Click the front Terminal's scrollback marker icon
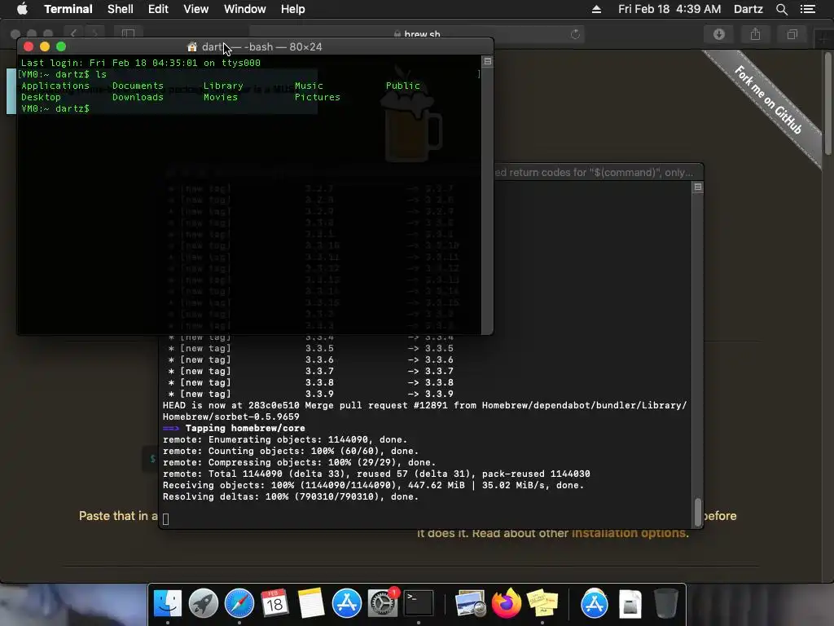The height and width of the screenshot is (626, 834). pos(487,61)
